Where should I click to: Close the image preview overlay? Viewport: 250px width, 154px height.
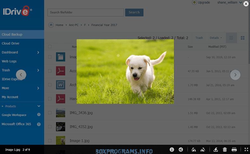tap(246, 4)
